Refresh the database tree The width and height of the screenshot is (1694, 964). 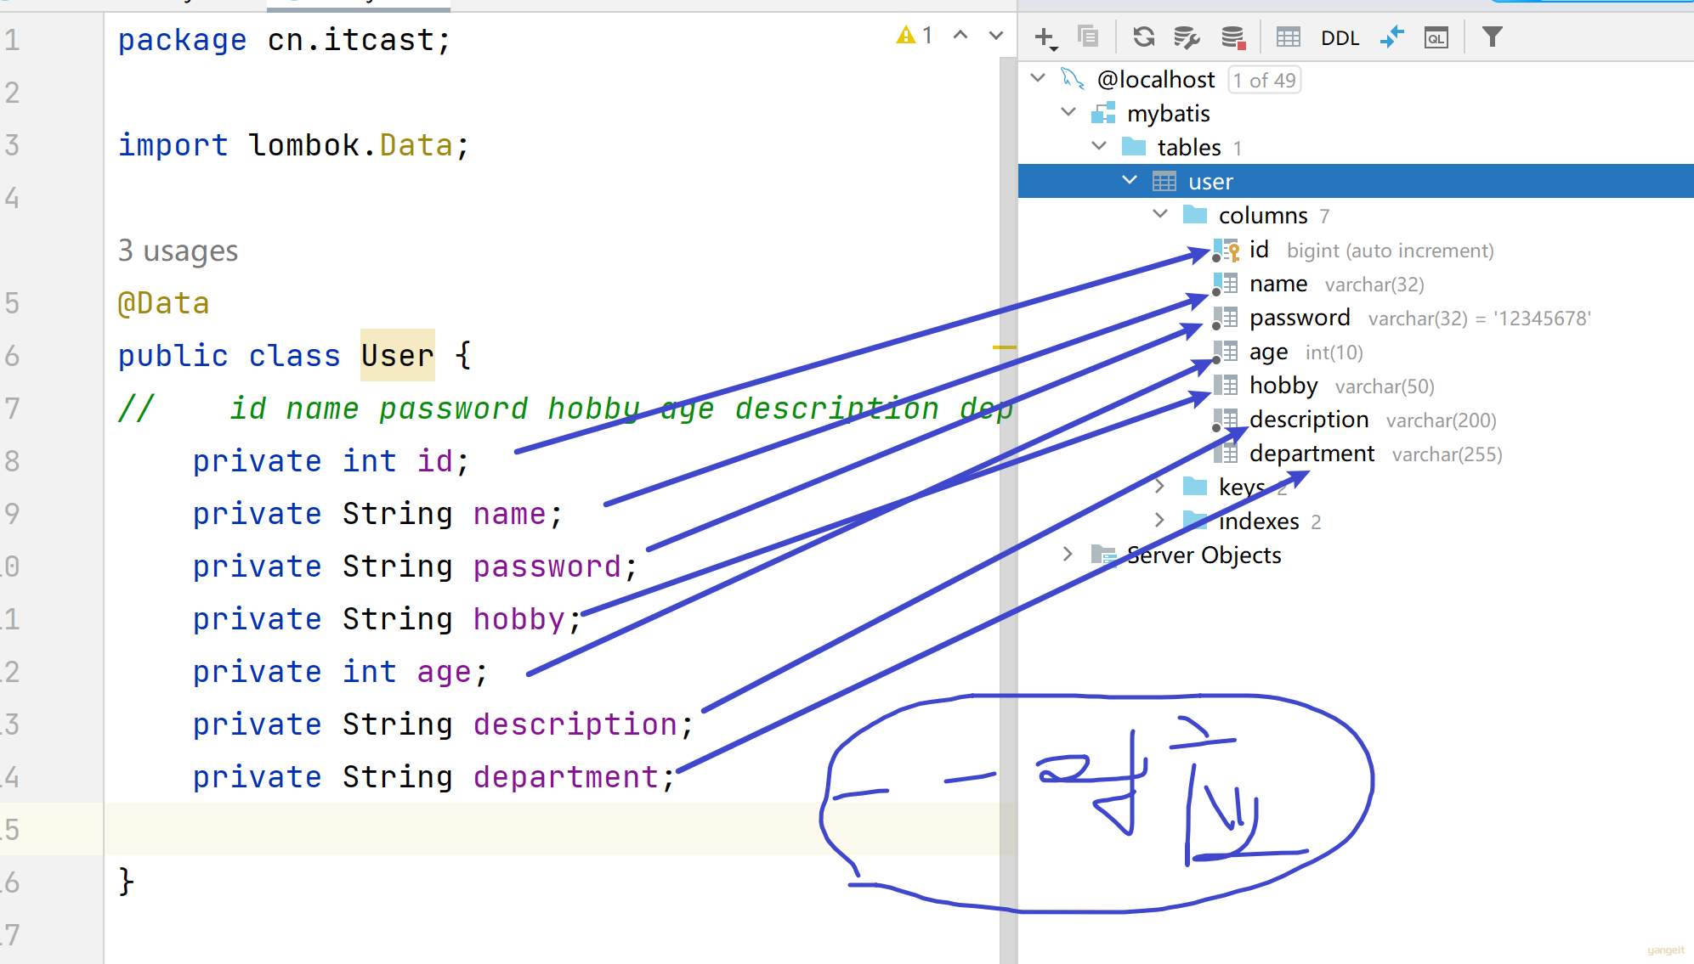[1144, 37]
